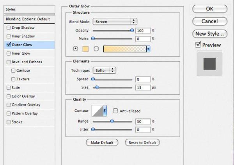Select the solid color radio button

click(x=76, y=49)
